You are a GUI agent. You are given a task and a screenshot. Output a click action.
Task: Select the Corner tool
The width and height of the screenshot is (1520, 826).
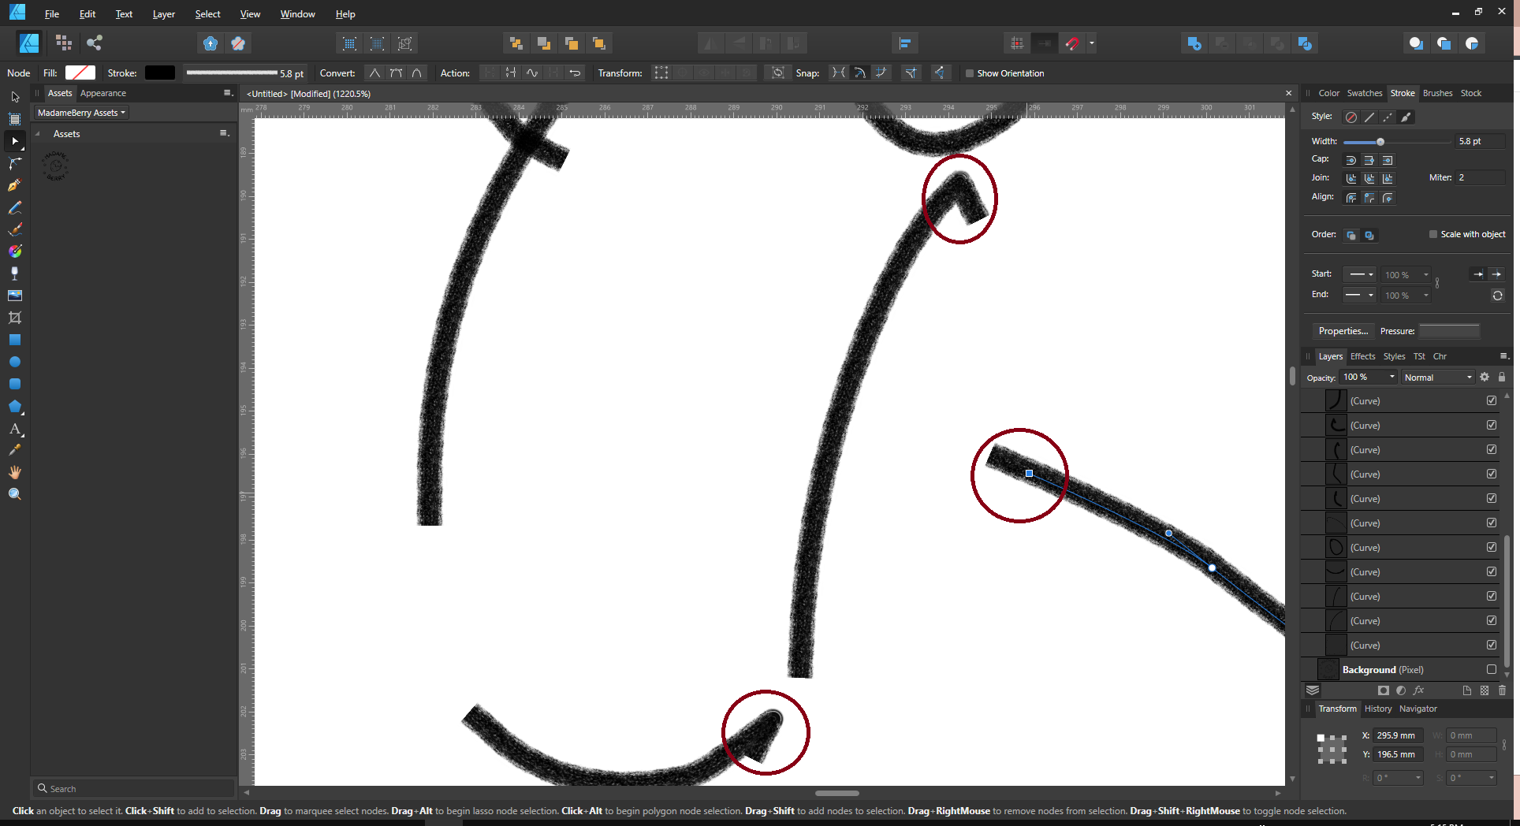click(x=15, y=163)
